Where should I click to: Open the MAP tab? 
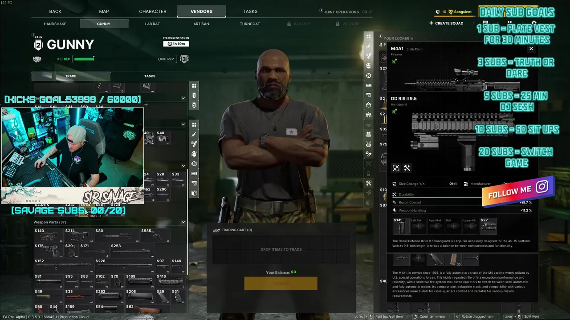(104, 12)
